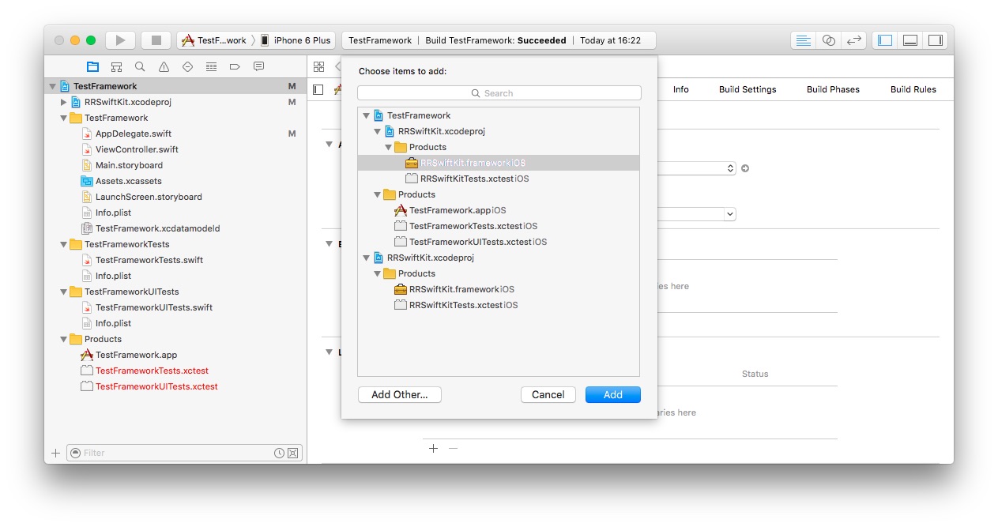Show the Project navigator folder icon tab
998x527 pixels.
coord(92,67)
